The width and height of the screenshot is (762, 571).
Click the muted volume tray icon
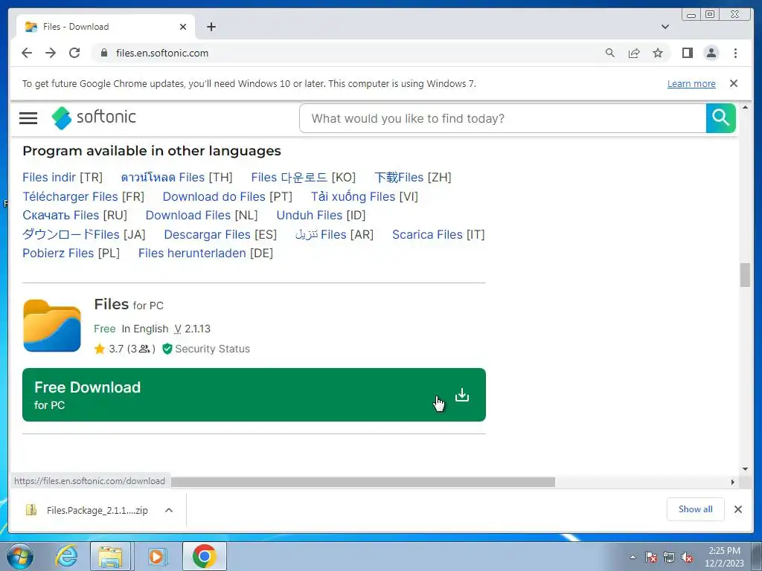click(x=687, y=557)
